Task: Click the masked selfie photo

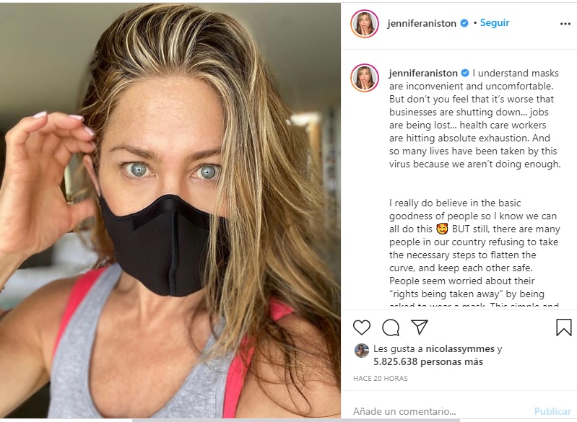Action: point(170,211)
